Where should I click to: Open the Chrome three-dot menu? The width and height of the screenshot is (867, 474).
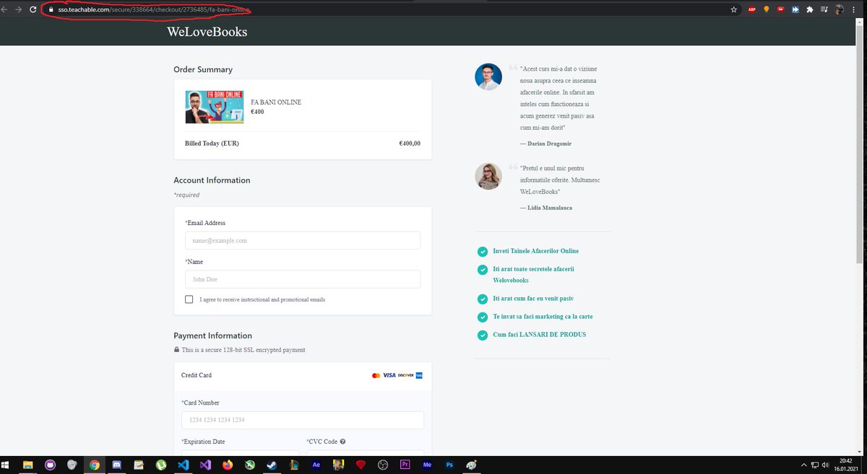click(x=855, y=9)
